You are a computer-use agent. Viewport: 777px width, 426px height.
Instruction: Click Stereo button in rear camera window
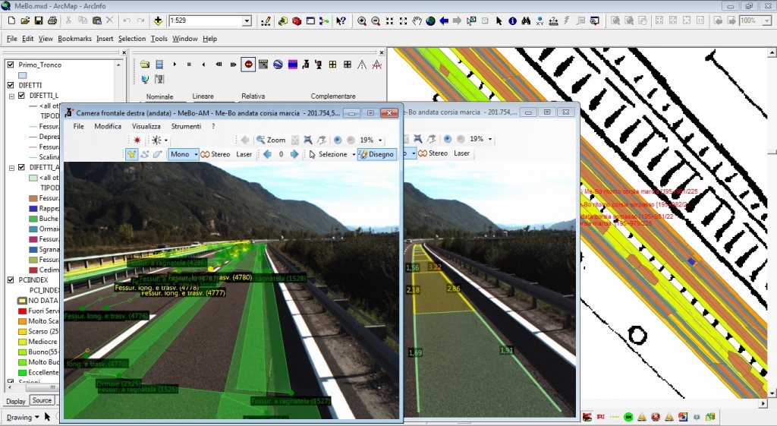(433, 153)
